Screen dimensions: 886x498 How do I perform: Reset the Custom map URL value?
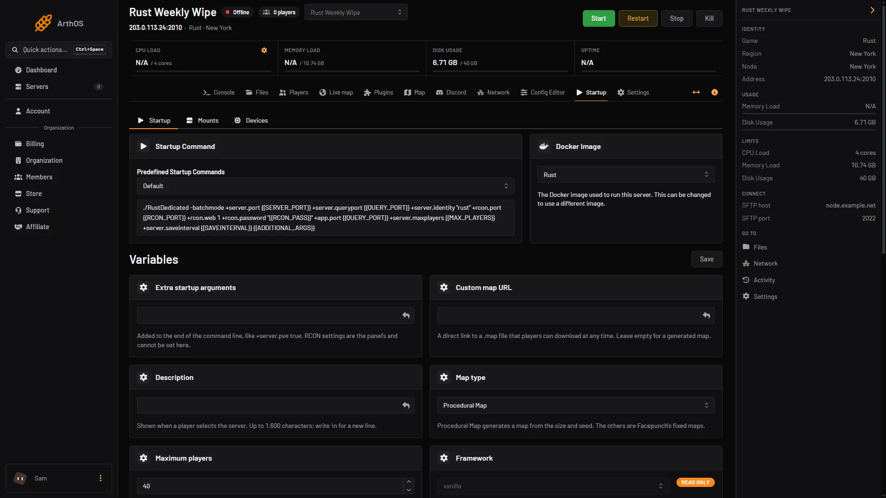[706, 315]
